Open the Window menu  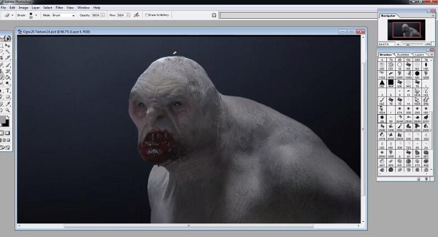pos(83,8)
